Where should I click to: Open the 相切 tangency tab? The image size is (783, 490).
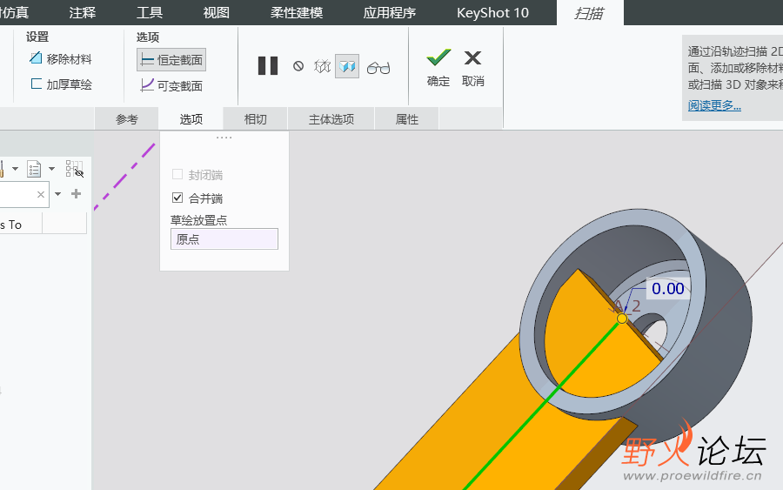coord(255,119)
